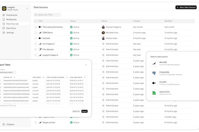Open the Insights workspace dropdown chevron
The width and height of the screenshot is (199, 132).
(x=27, y=9)
